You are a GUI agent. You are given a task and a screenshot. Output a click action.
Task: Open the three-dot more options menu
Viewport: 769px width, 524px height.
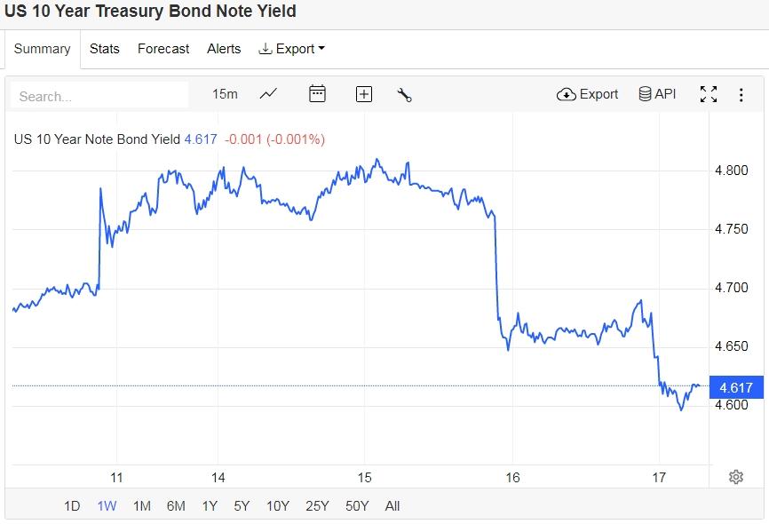click(741, 94)
